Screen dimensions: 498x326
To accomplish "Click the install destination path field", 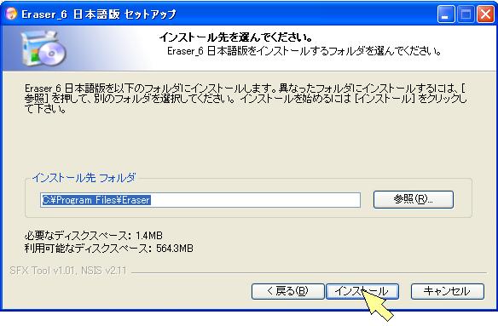I will pos(200,200).
